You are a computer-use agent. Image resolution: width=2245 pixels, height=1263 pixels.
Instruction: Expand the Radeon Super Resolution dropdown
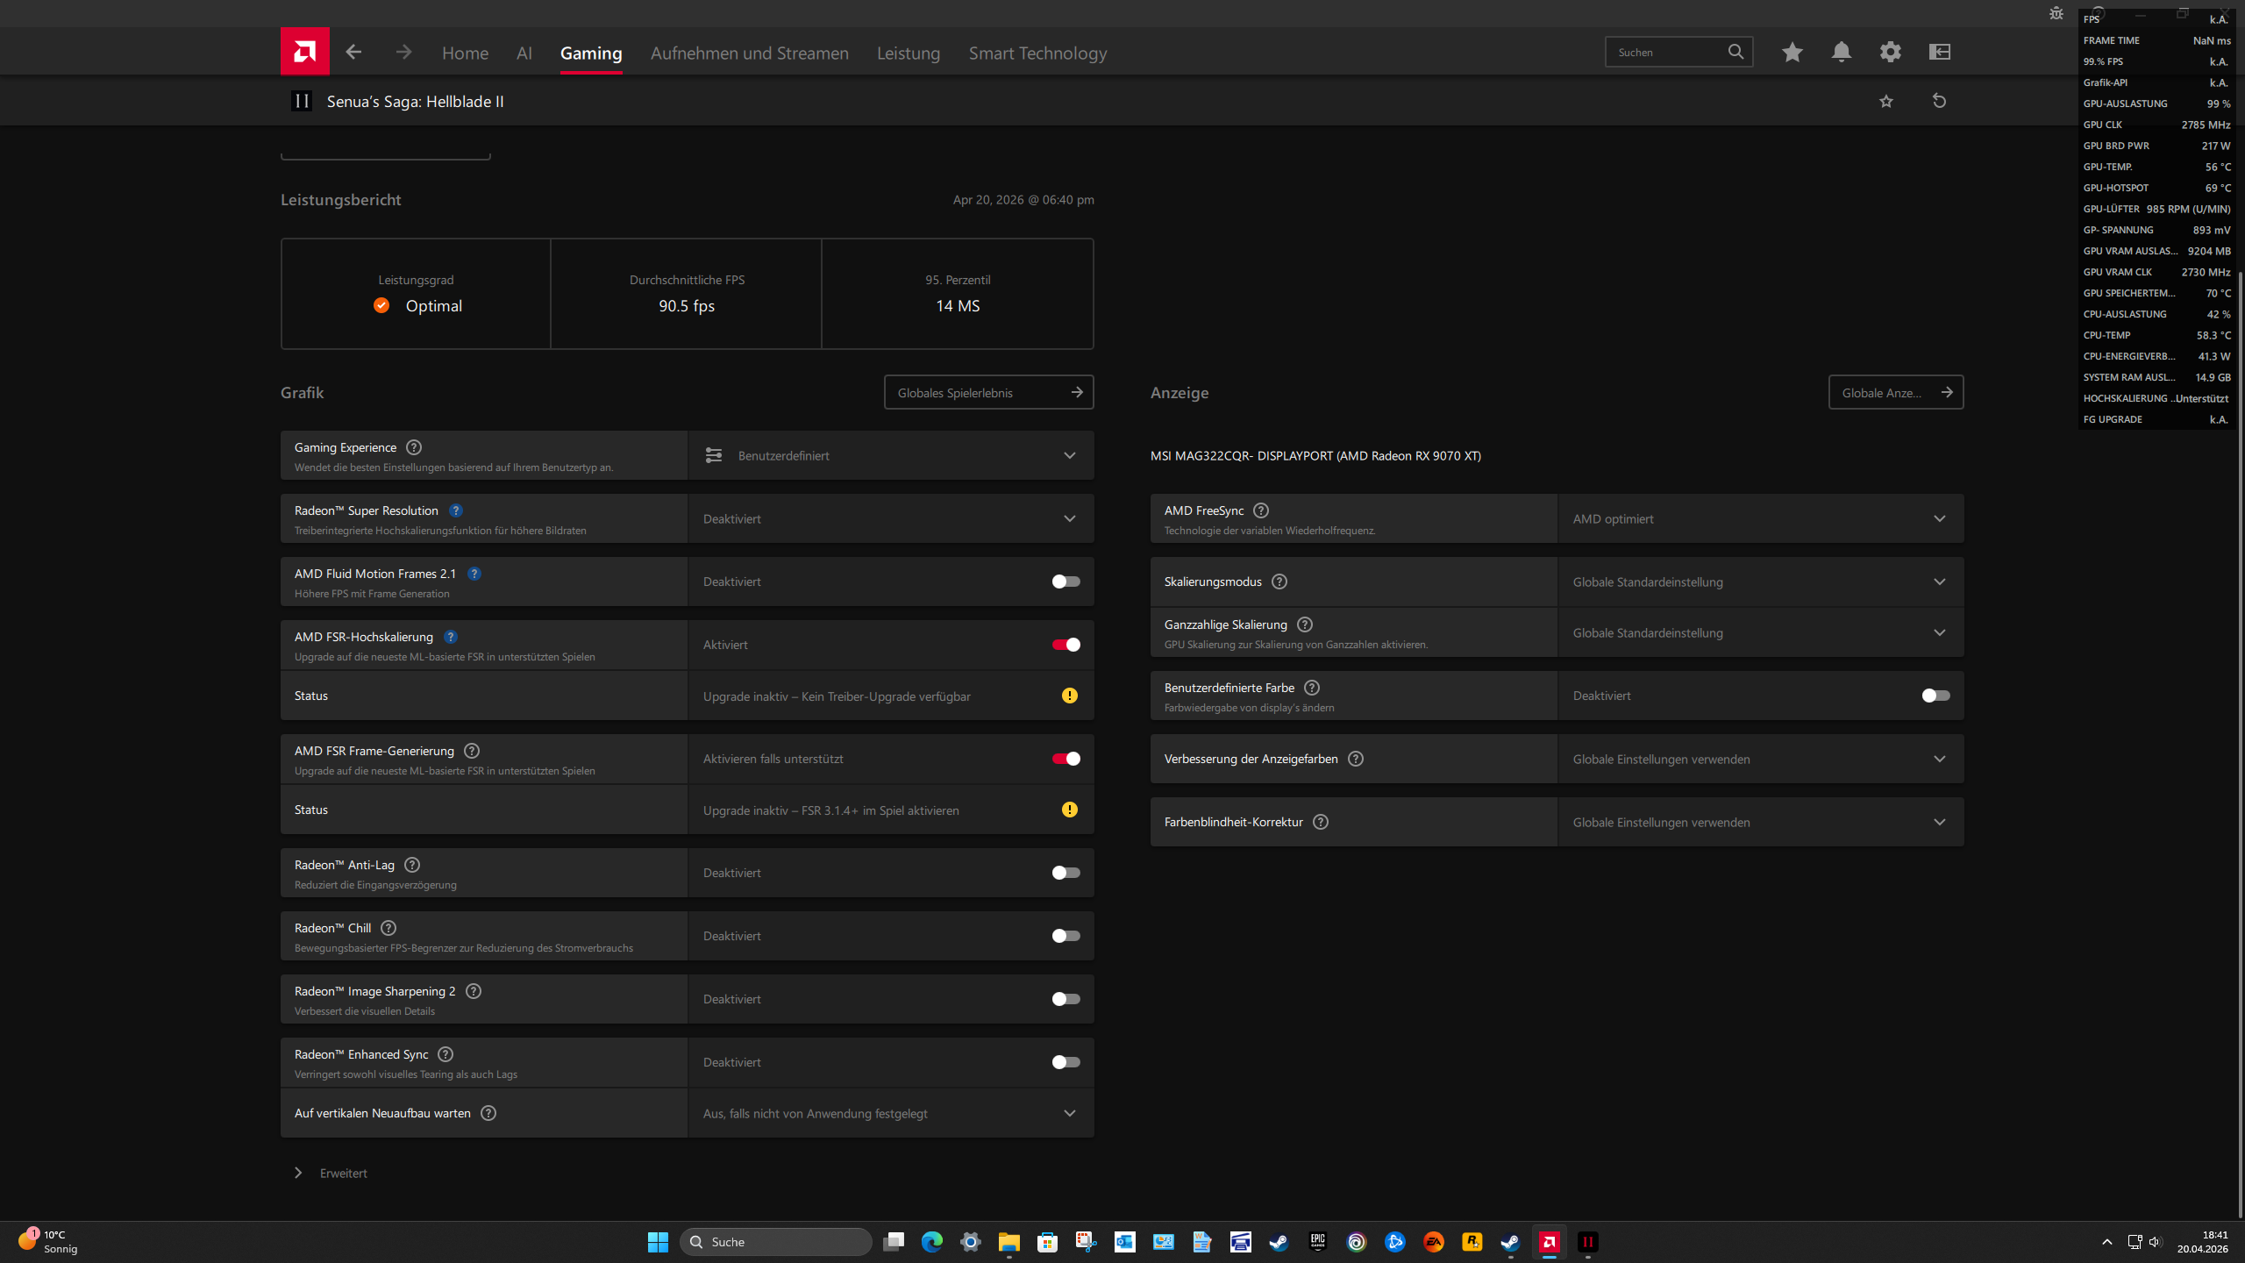pyautogui.click(x=1069, y=518)
